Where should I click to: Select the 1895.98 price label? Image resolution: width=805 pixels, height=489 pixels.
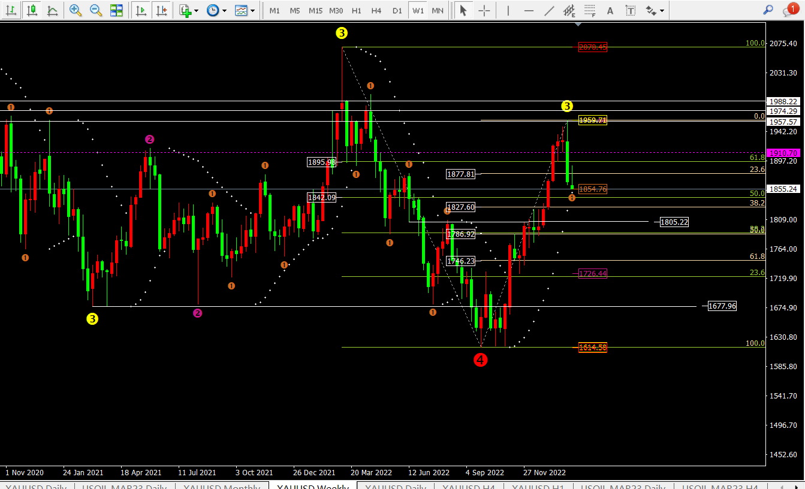pos(322,162)
